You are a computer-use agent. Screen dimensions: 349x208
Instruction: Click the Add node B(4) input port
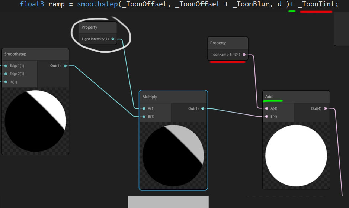[266, 117]
